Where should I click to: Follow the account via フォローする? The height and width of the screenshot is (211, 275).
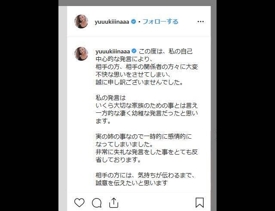click(160, 22)
